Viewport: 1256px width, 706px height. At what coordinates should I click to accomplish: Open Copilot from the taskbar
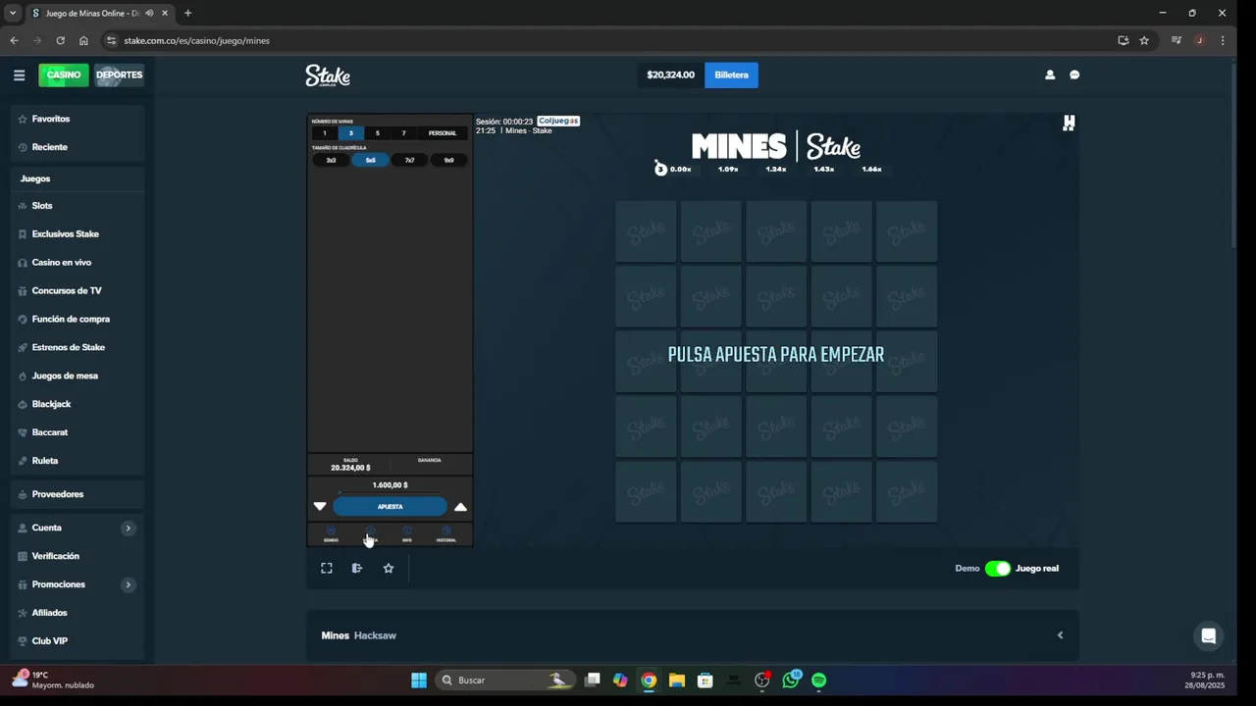coord(620,680)
